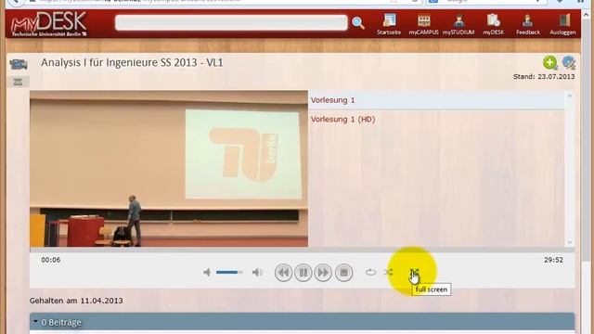Stop the lecture video playback
This screenshot has height=334, width=594.
tap(344, 272)
